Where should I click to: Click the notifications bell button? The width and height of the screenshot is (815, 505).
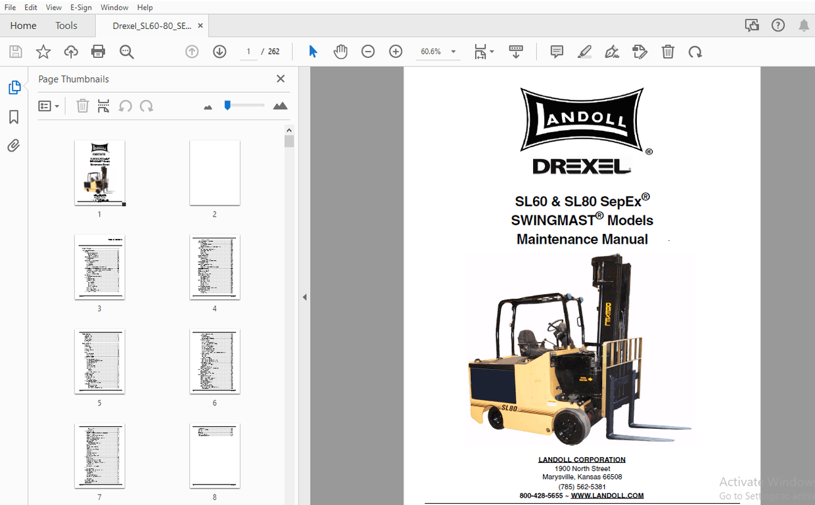pyautogui.click(x=803, y=25)
